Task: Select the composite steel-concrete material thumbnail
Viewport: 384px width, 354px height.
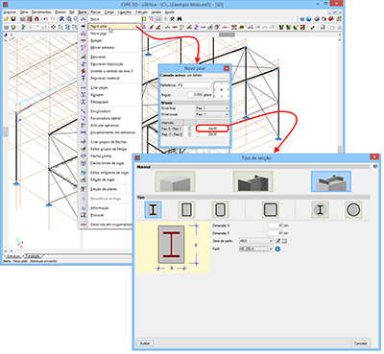Action: tap(331, 181)
